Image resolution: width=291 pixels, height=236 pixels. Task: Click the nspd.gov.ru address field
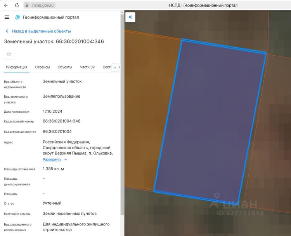(x=43, y=5)
